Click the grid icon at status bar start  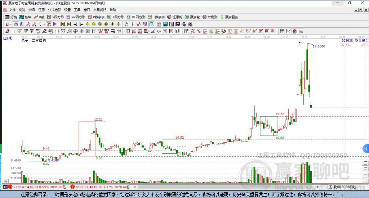pos(5,187)
